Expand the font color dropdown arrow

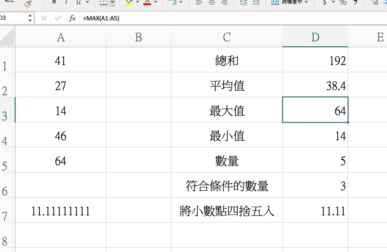(156, 2)
